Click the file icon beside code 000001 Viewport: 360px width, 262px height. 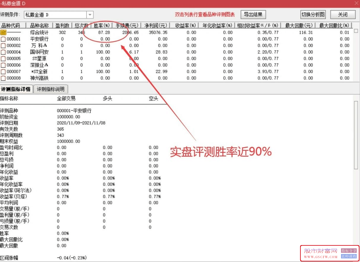point(3,39)
